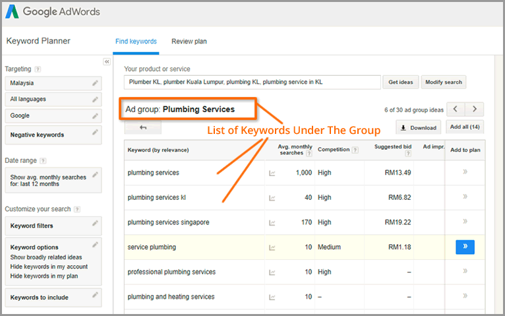Screen dimensions: 505x316
Task: Show next ad group idea
Action: point(474,109)
